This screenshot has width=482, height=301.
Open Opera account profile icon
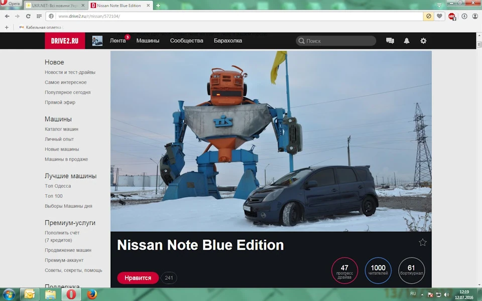tap(475, 16)
